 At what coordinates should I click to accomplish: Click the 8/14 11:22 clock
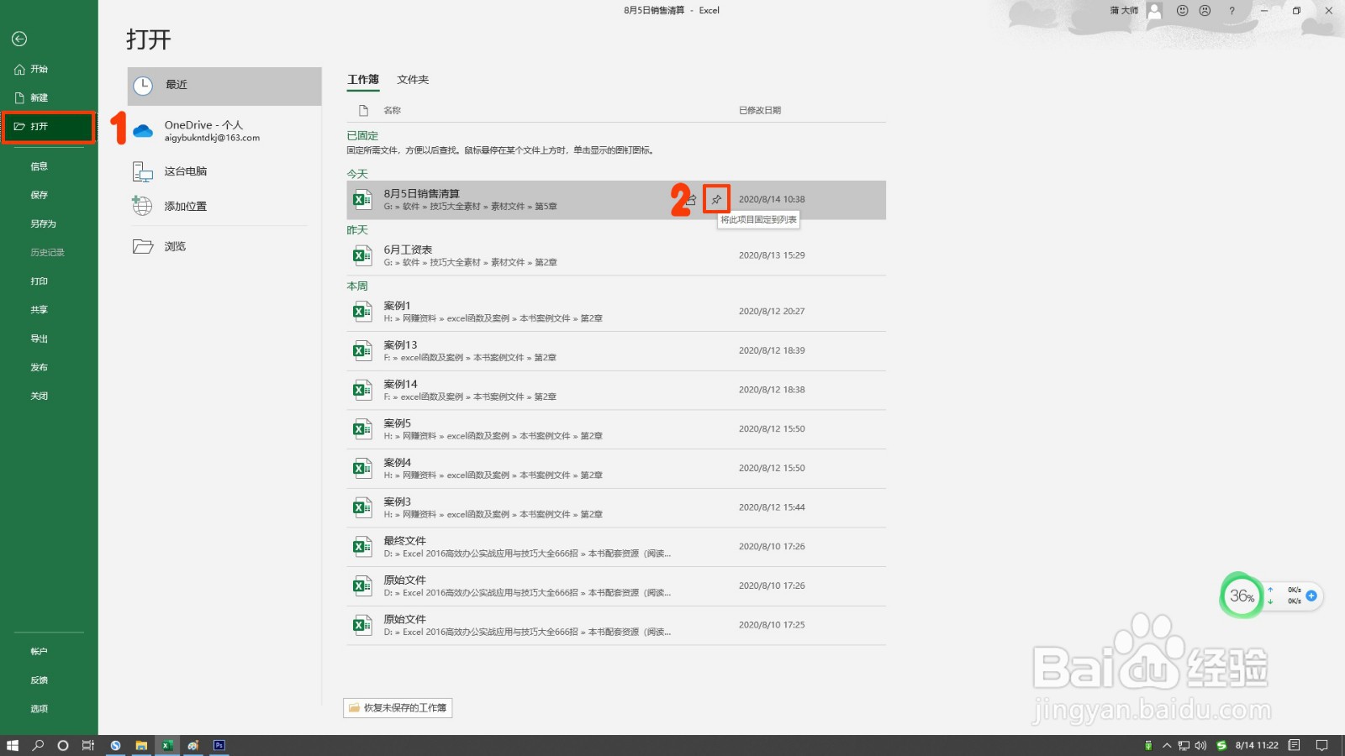pyautogui.click(x=1257, y=745)
